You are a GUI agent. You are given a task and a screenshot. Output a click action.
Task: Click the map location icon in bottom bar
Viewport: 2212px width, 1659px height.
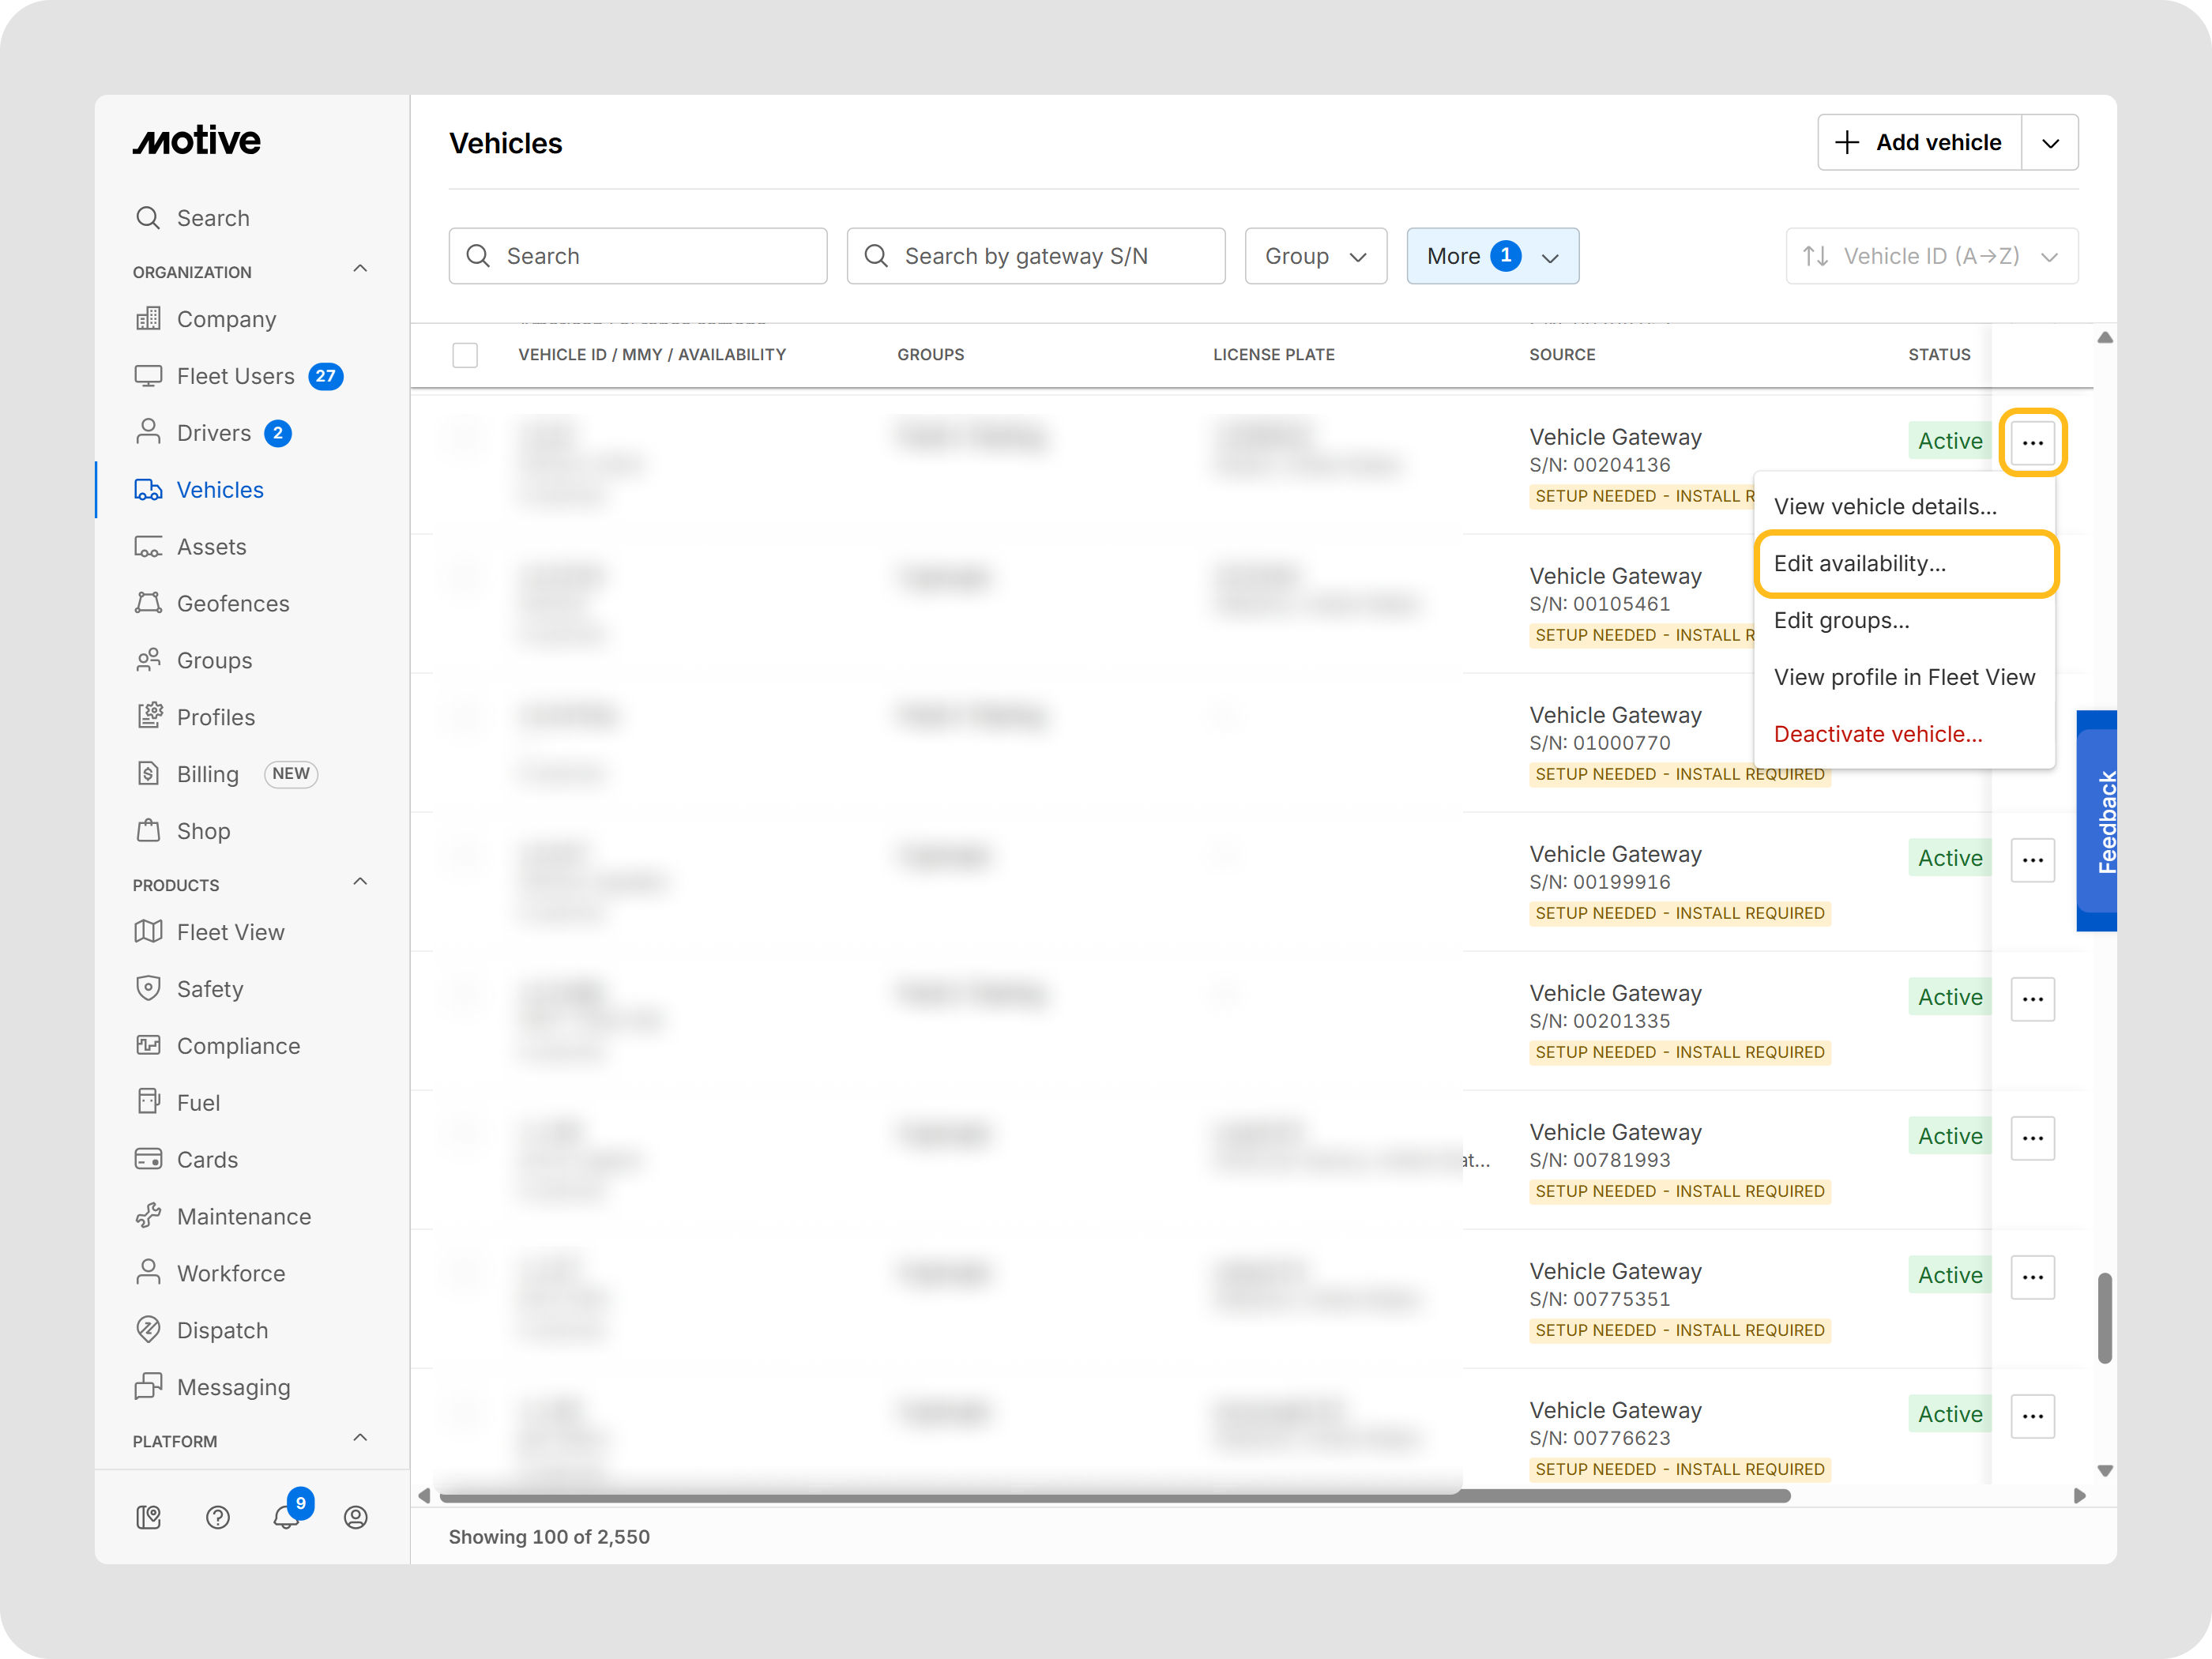(x=148, y=1517)
